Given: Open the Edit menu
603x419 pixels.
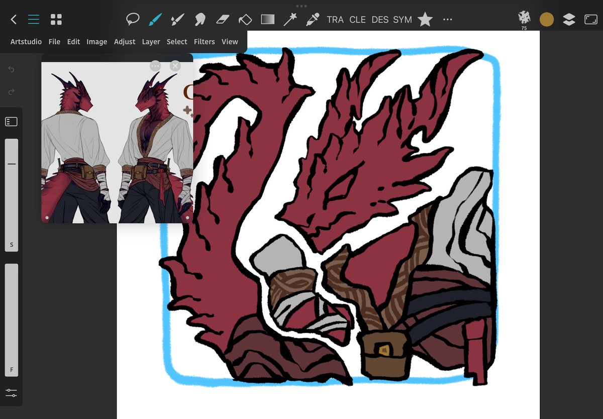Looking at the screenshot, I should pos(74,42).
